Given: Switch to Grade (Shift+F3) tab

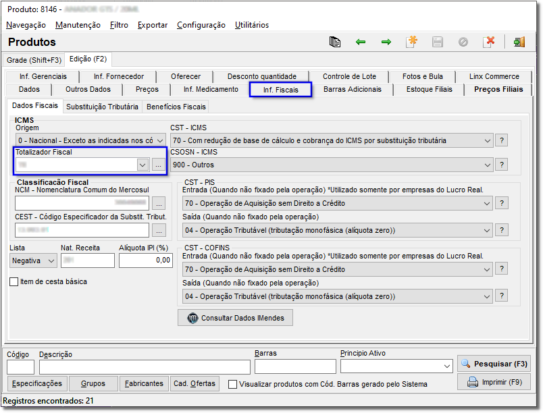Looking at the screenshot, I should pos(34,60).
